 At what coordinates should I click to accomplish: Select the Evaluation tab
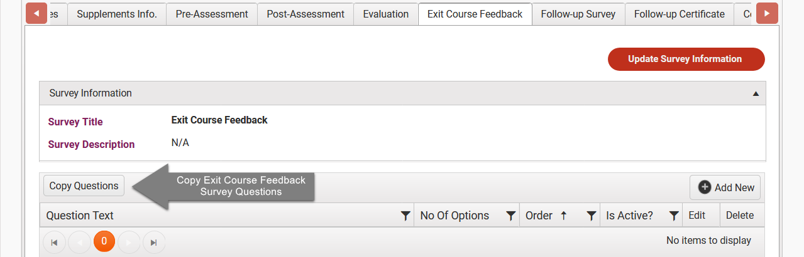pos(386,14)
